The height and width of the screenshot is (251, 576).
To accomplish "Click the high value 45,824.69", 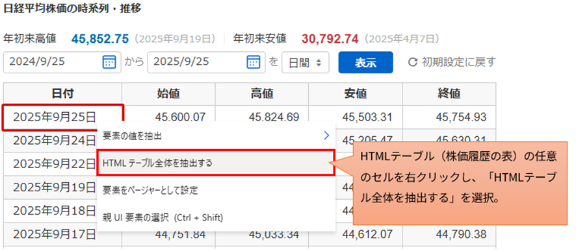I will pos(274,117).
